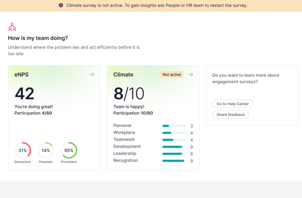The width and height of the screenshot is (302, 198).
Task: Click the 'Share feedback' button
Action: click(230, 114)
